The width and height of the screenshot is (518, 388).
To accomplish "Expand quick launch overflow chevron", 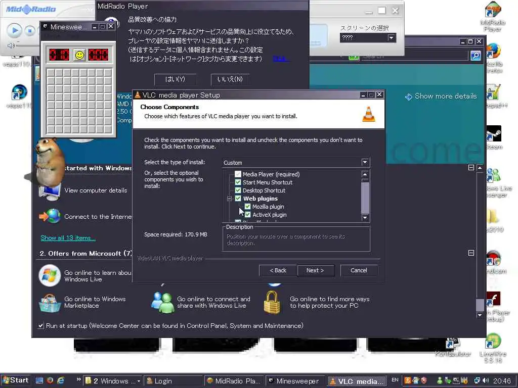I will coord(78,379).
